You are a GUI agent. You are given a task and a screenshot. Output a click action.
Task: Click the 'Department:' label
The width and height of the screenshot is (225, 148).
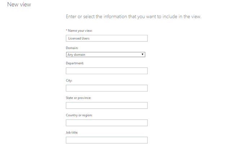75,63
